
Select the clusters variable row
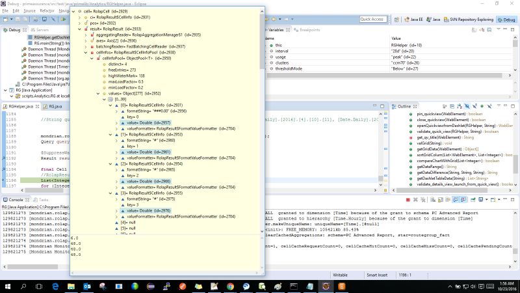pos(389,63)
